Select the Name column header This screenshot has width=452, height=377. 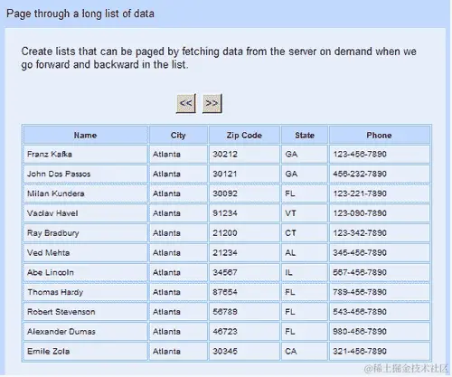[86, 135]
